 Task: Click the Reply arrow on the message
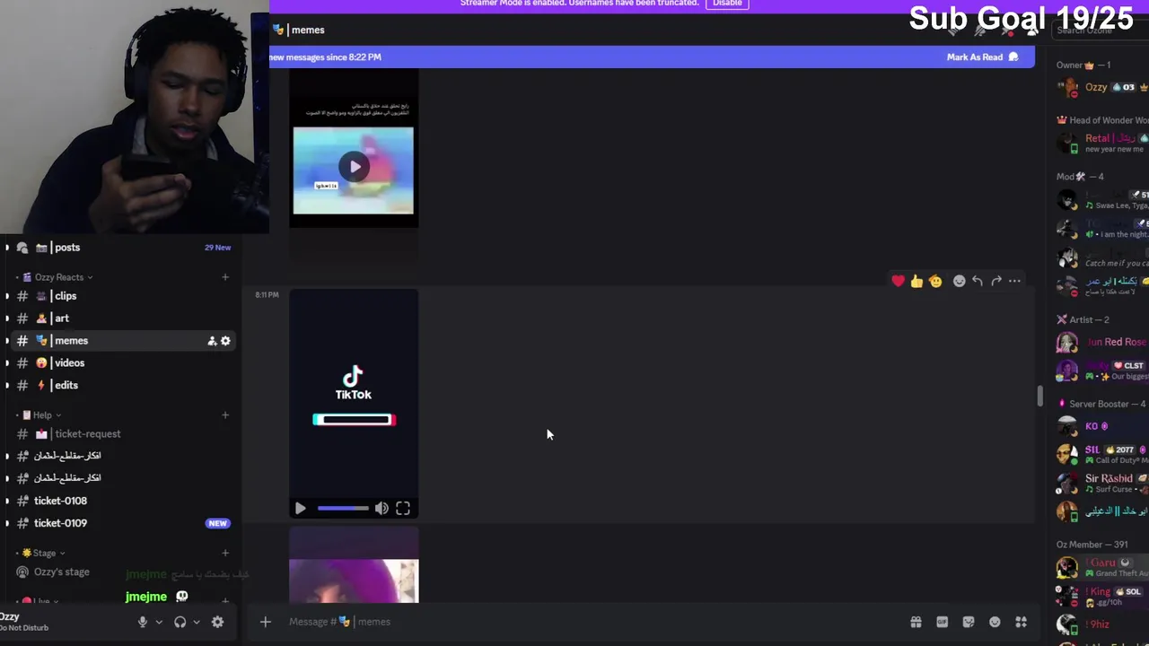coord(978,281)
